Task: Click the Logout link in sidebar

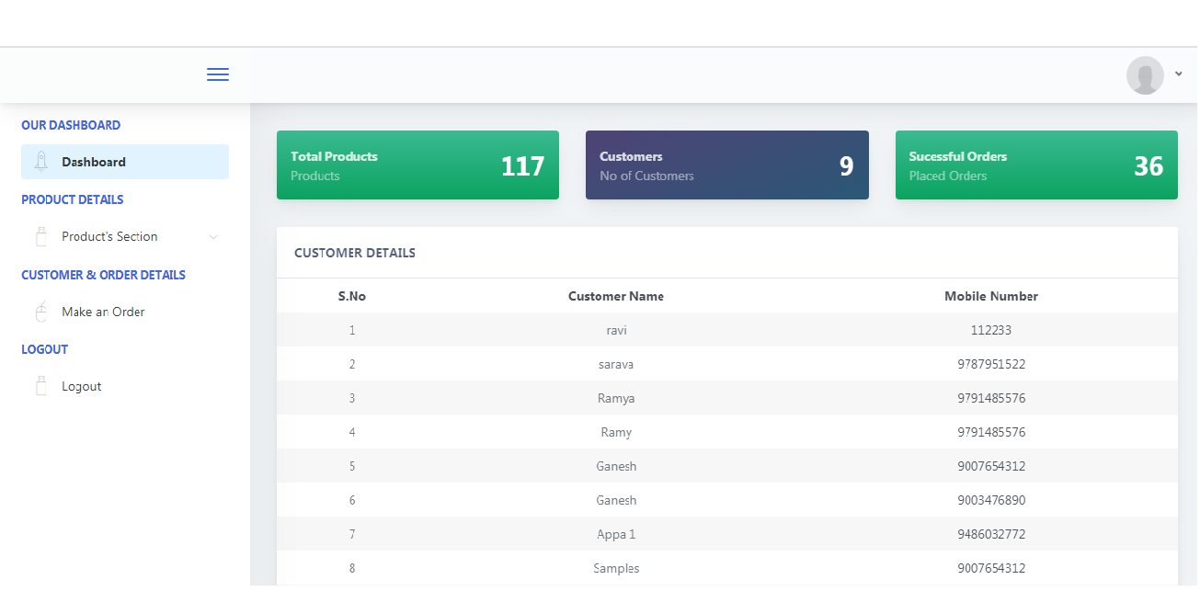Action: point(81,387)
